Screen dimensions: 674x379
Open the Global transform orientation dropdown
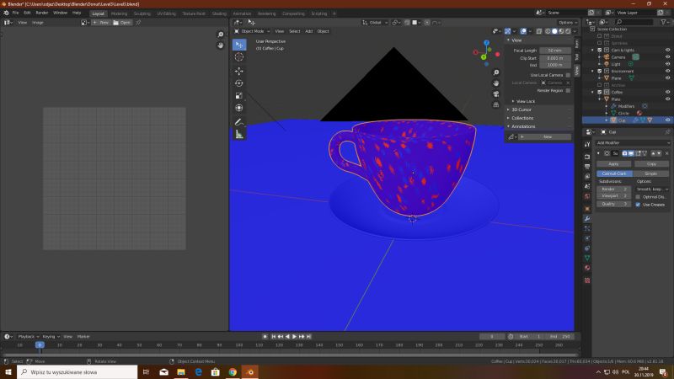pyautogui.click(x=375, y=23)
